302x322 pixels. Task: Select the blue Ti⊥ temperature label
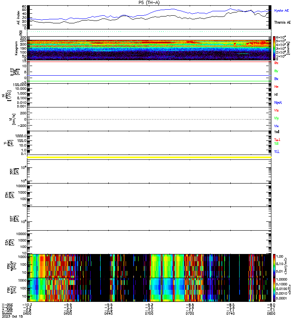pos(277,152)
